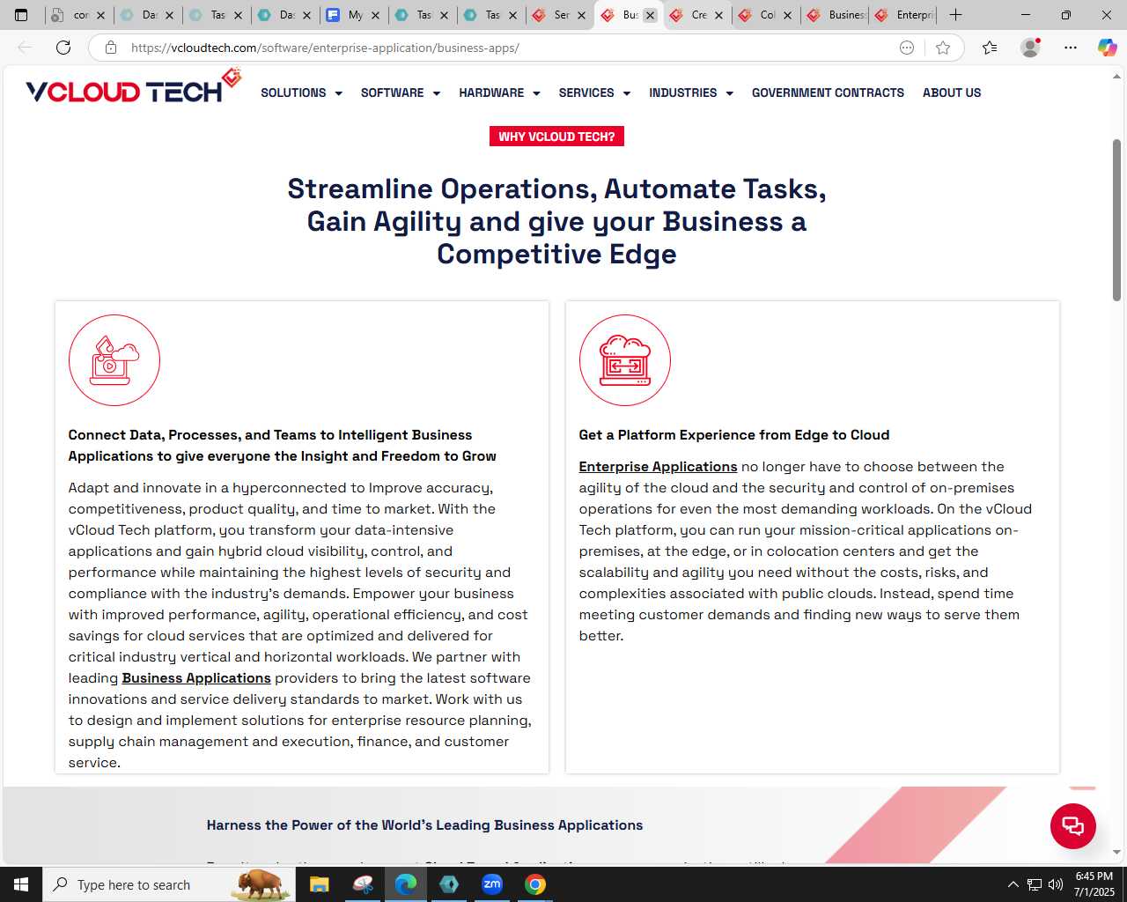Click the network icon in system tray
The width and height of the screenshot is (1127, 902).
click(x=1035, y=884)
